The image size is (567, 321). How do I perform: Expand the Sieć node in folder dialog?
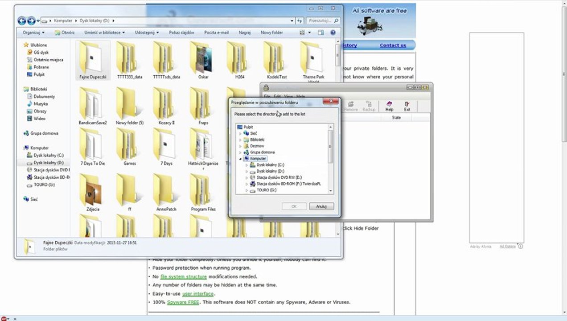[x=240, y=133]
